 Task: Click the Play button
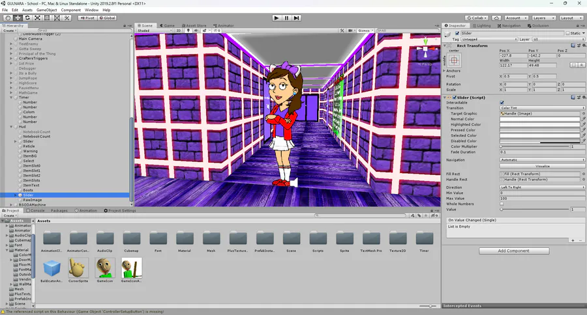point(277,18)
